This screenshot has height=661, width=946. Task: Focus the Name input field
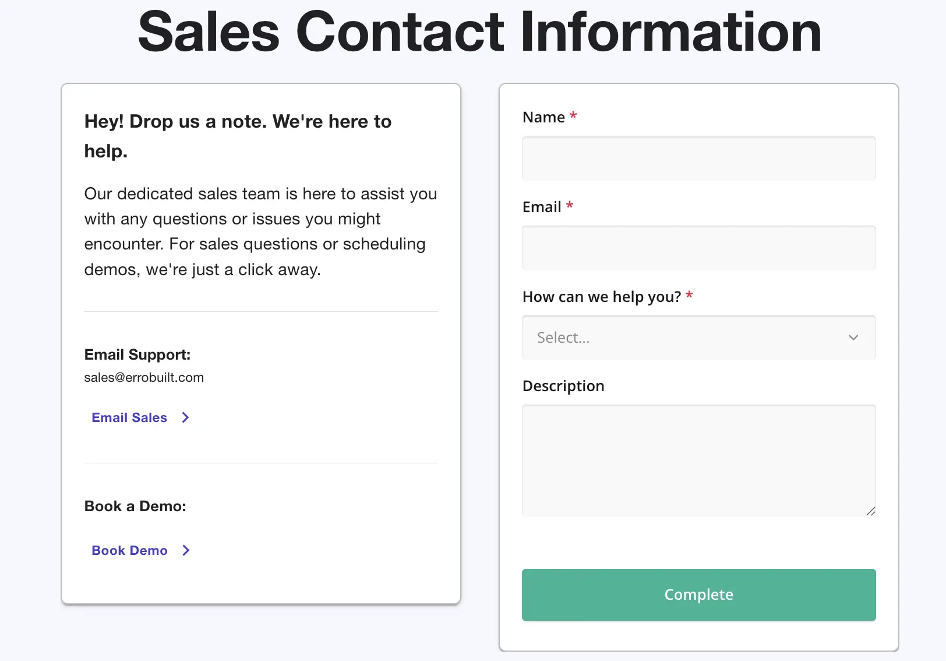(x=698, y=159)
